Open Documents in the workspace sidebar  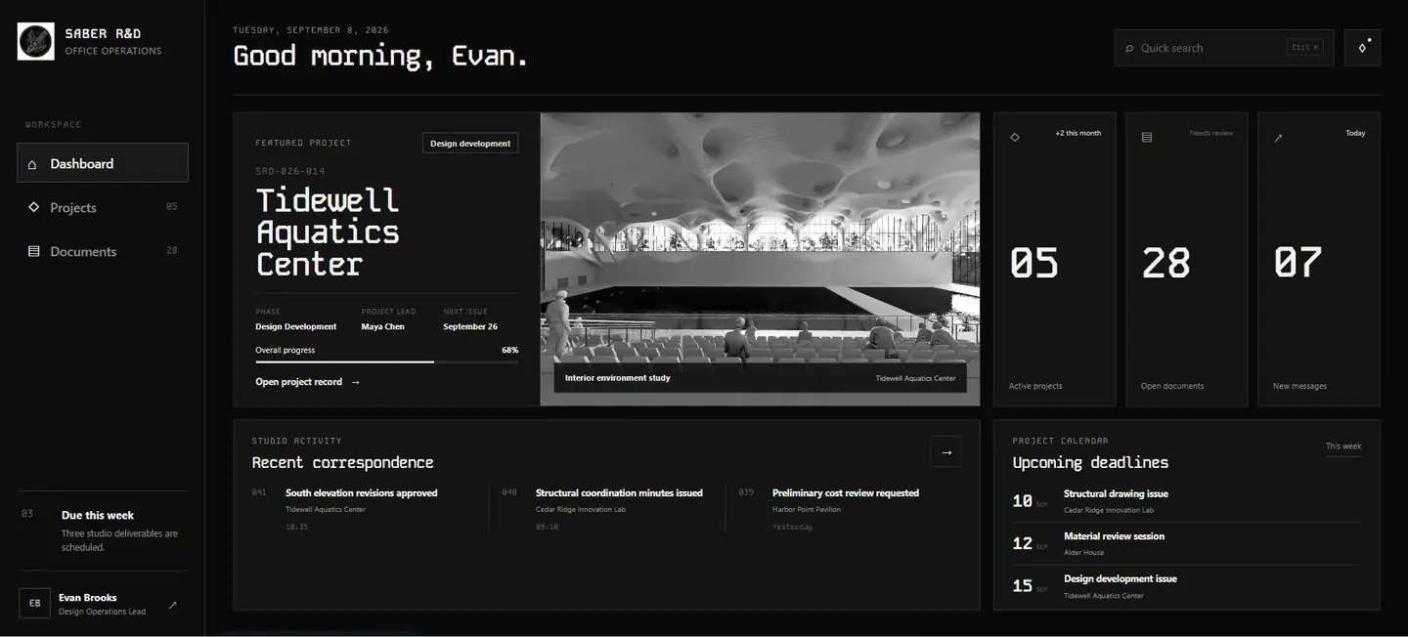tap(103, 251)
